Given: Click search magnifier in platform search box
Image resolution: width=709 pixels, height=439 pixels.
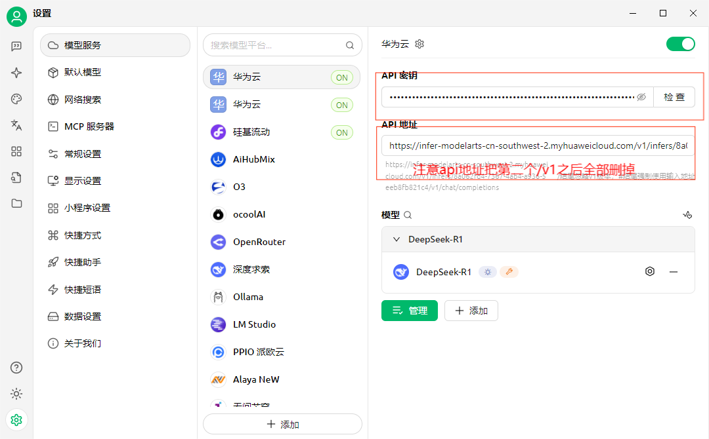Looking at the screenshot, I should coord(349,45).
